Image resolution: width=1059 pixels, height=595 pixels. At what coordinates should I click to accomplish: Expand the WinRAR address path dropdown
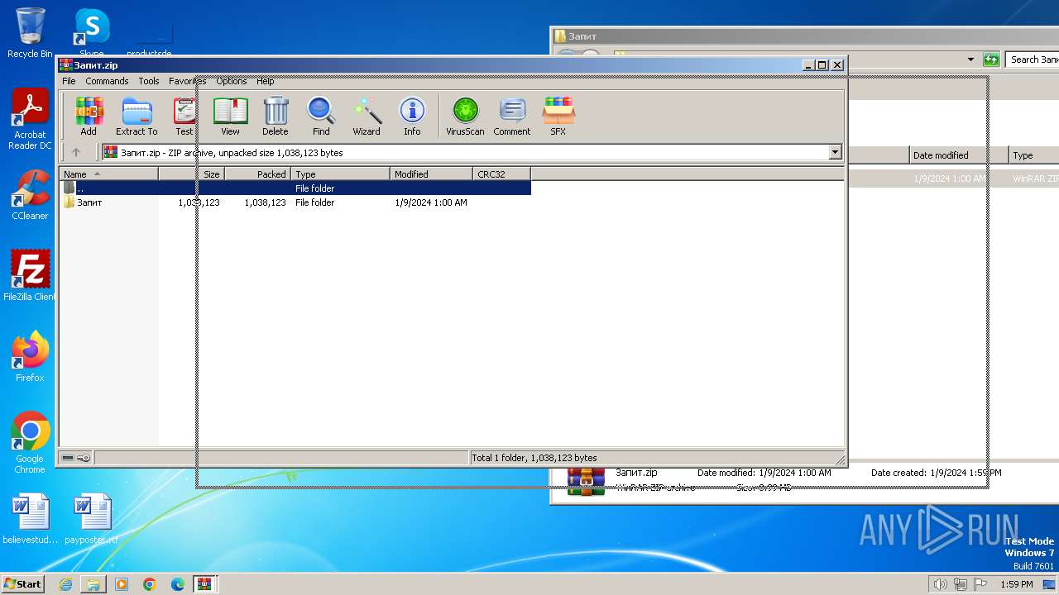point(835,152)
